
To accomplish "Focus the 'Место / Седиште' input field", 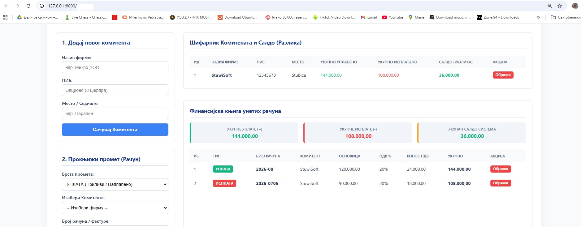I will tap(115, 113).
